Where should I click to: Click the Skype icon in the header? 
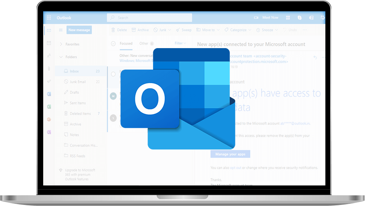pos(299,18)
